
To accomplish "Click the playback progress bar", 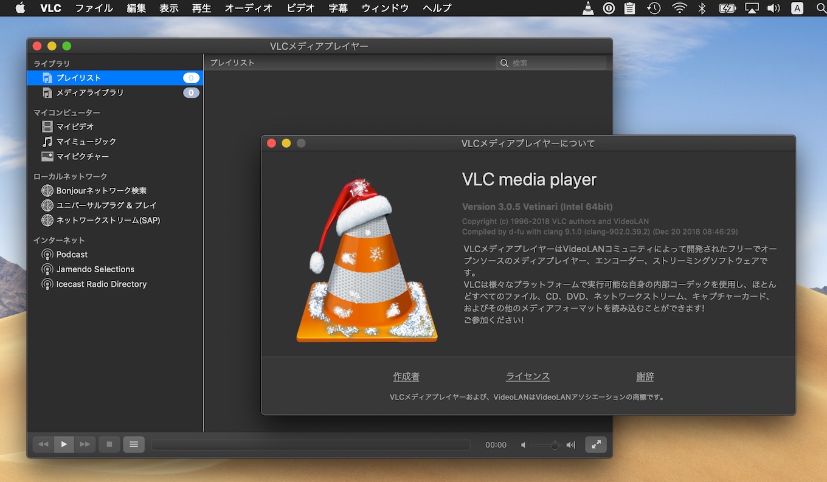I will [310, 445].
